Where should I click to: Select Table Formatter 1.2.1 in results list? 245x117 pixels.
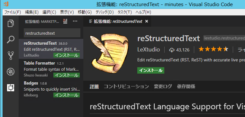point(51,69)
